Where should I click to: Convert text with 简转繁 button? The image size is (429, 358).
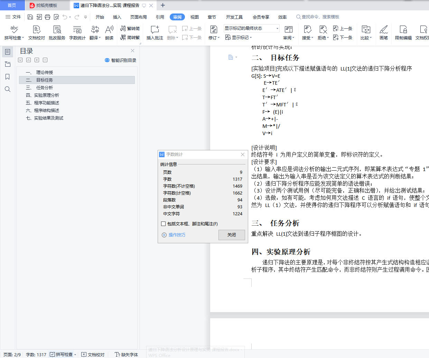point(130,37)
